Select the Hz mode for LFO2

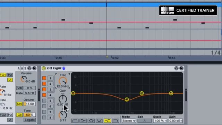(x=10, y=115)
